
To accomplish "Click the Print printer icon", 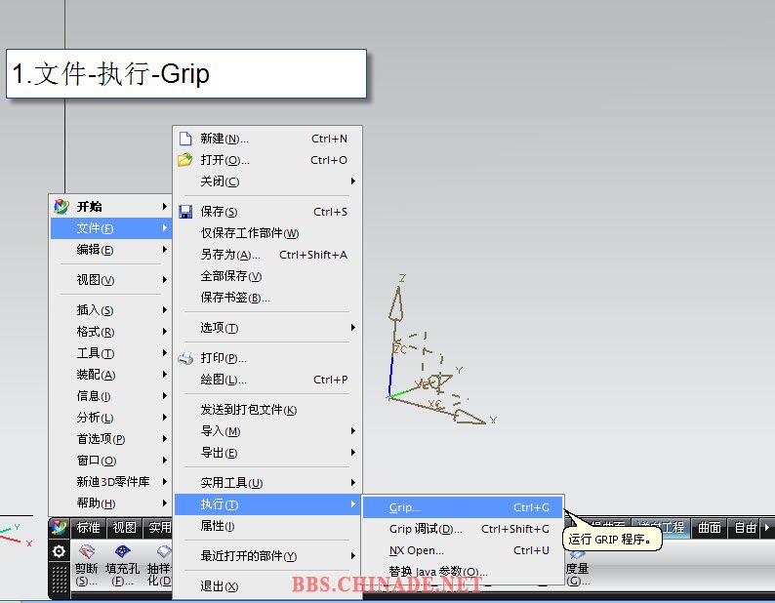I will tap(185, 358).
